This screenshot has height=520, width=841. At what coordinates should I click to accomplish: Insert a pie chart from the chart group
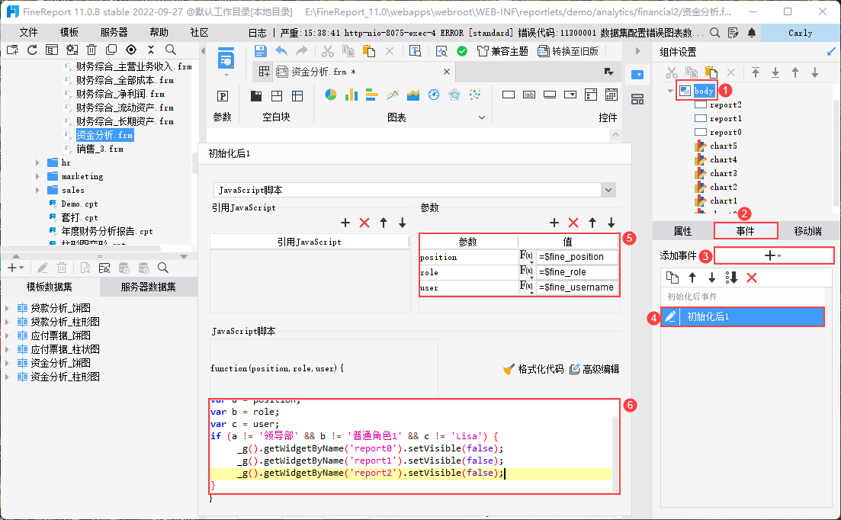[x=331, y=95]
